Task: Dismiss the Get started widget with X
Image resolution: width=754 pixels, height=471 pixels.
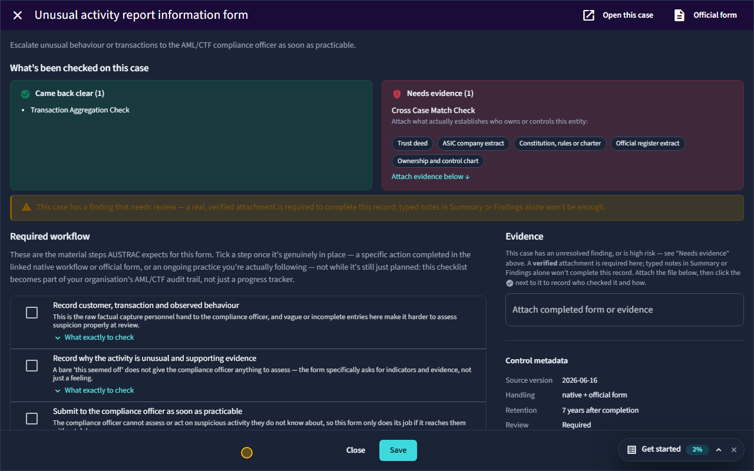Action: point(734,450)
